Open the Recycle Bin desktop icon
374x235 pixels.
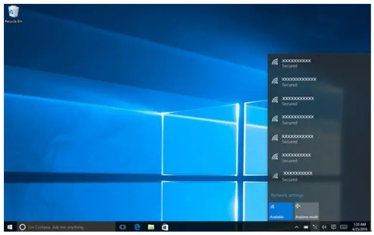[14, 15]
